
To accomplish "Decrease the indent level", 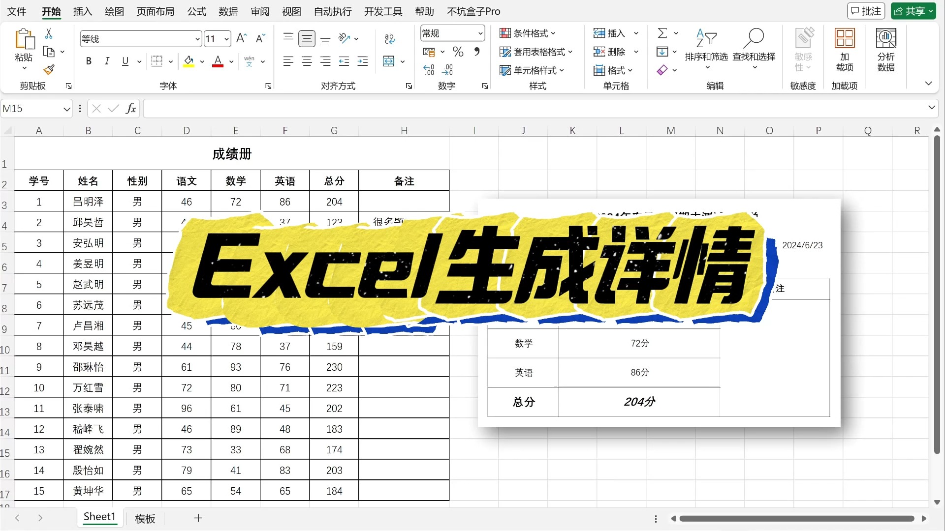I will 344,61.
